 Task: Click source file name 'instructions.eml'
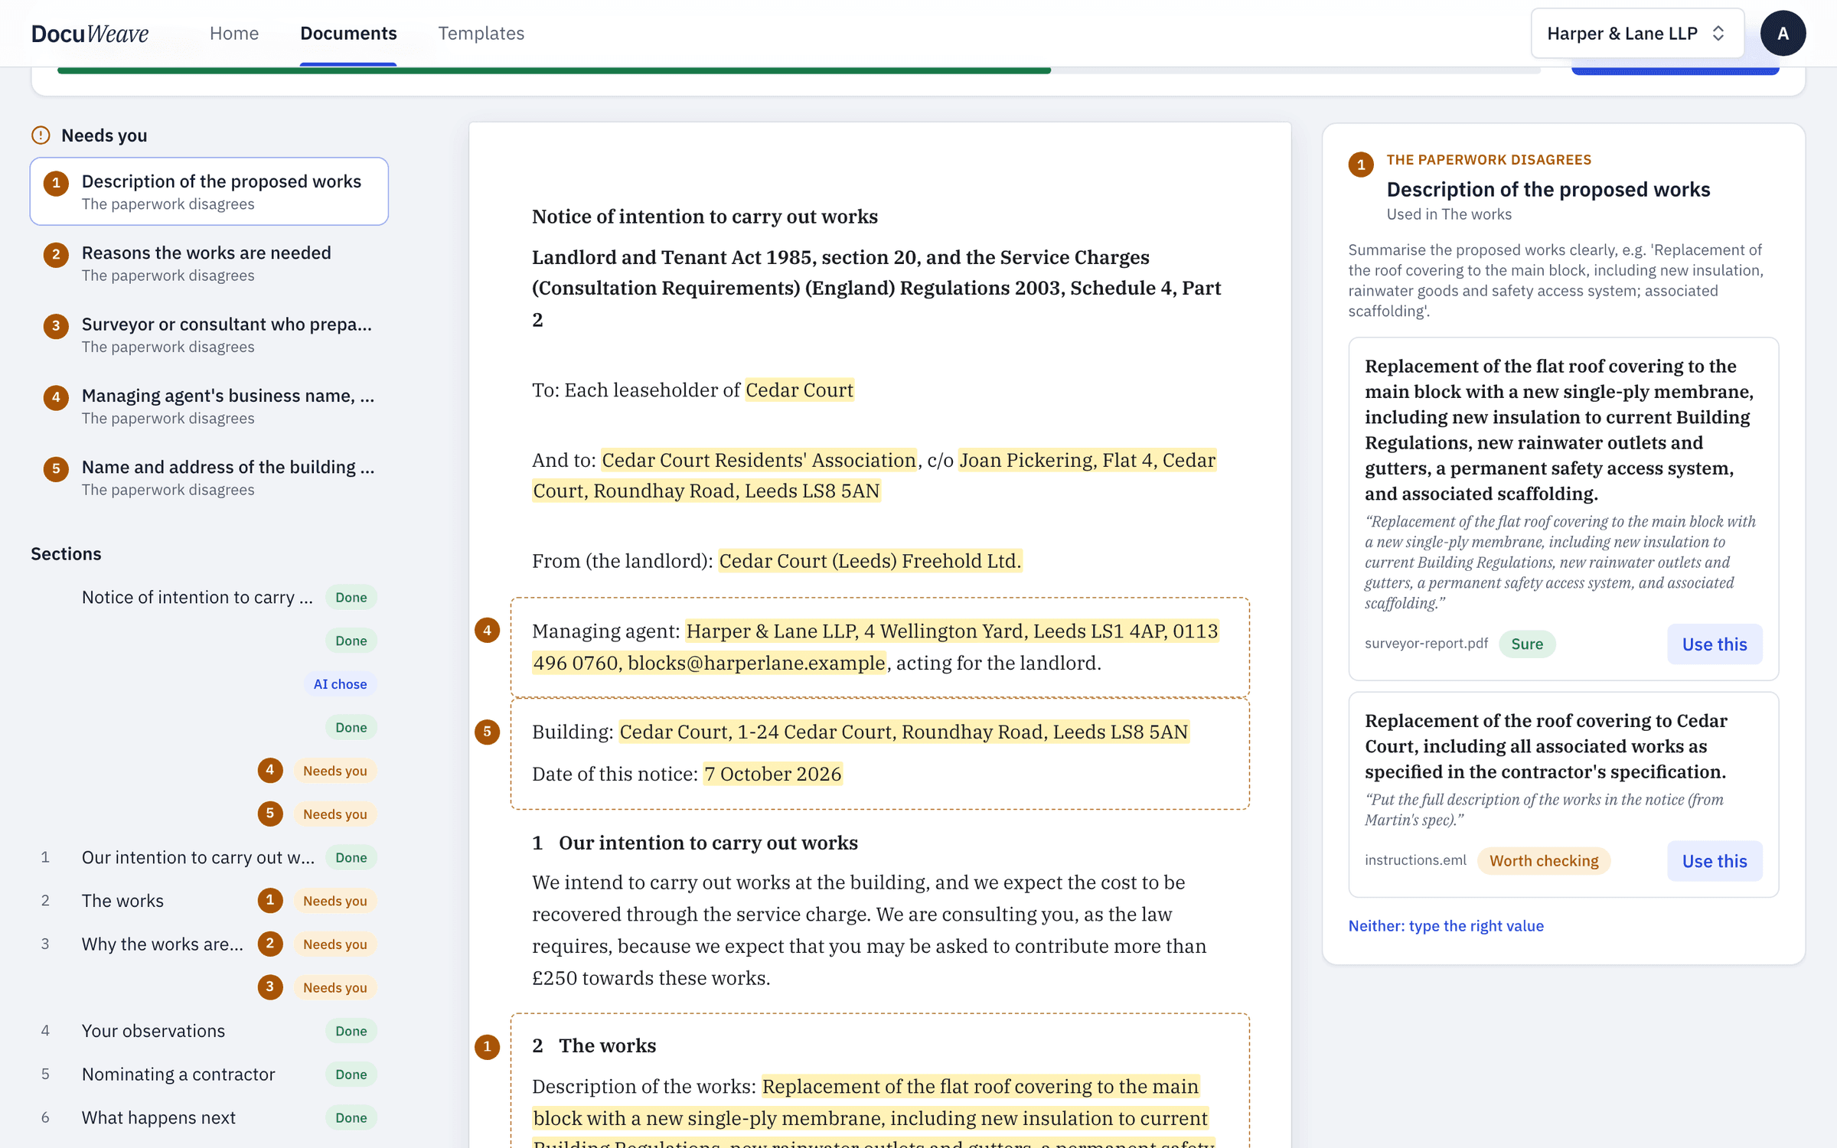click(1415, 859)
